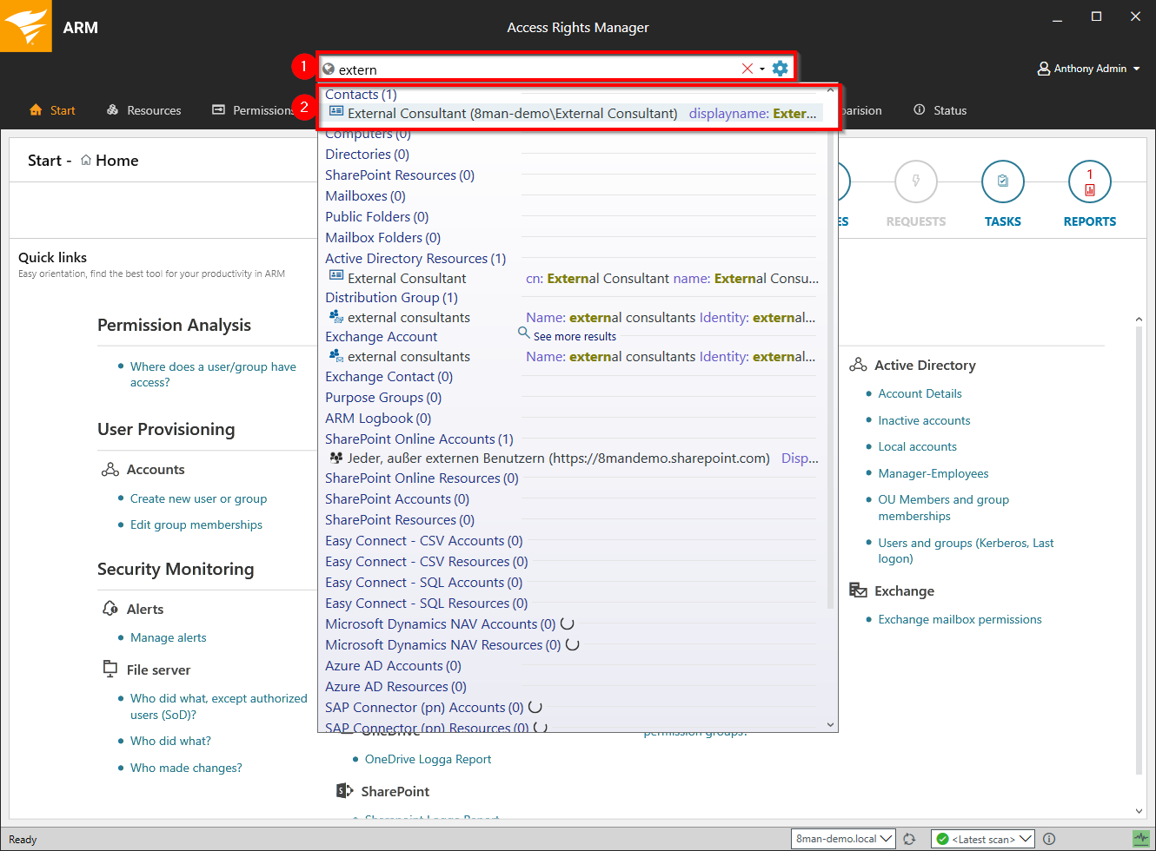Open the Status tab

[x=940, y=110]
